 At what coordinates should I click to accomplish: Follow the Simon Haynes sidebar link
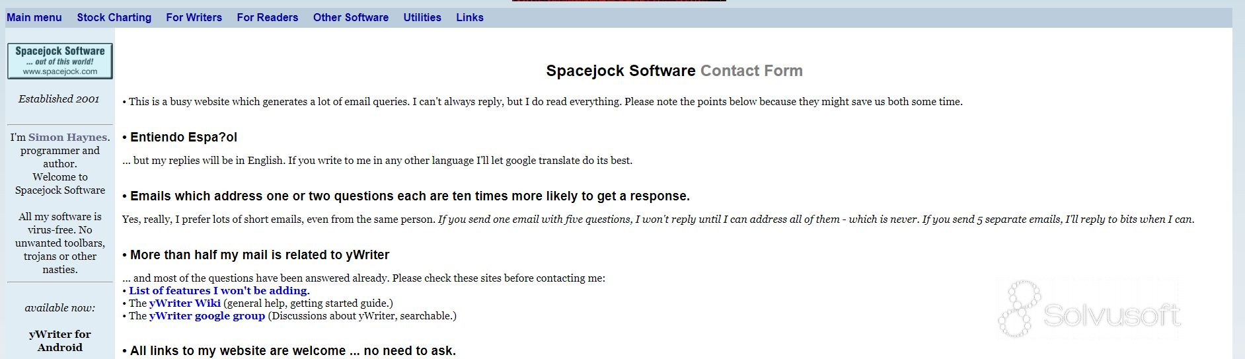pyautogui.click(x=67, y=138)
